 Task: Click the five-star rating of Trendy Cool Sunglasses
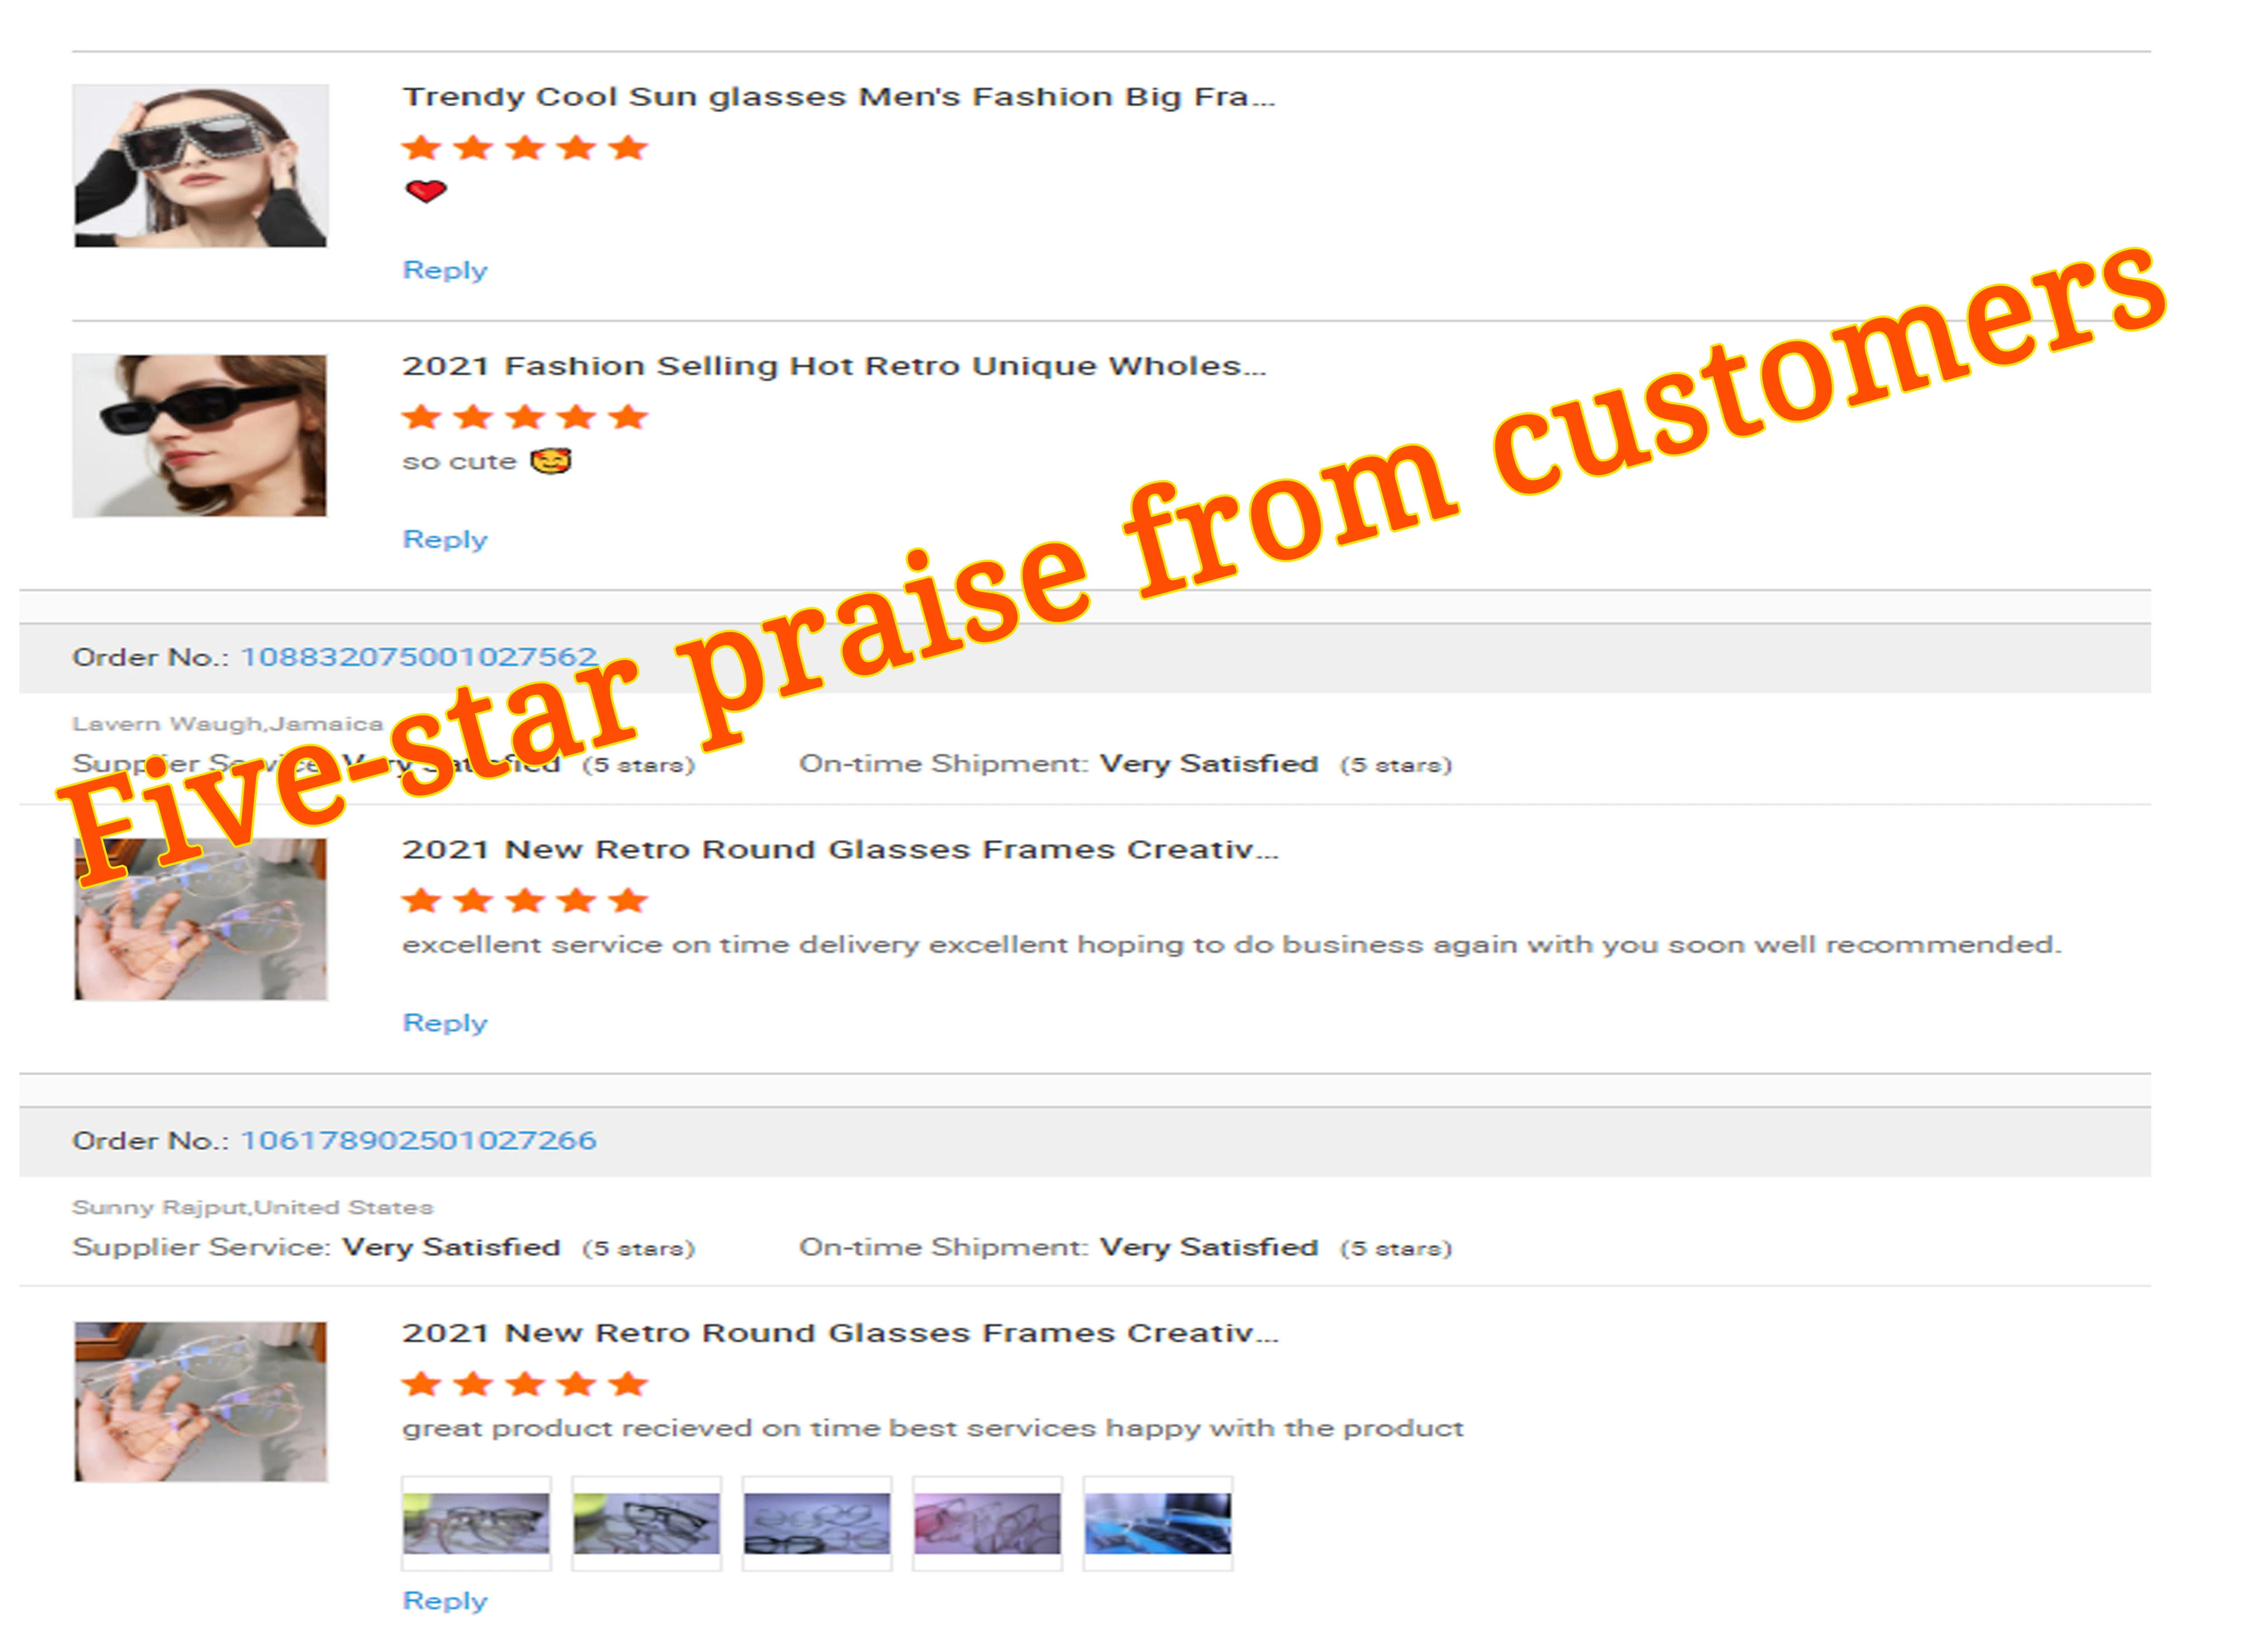tap(525, 148)
